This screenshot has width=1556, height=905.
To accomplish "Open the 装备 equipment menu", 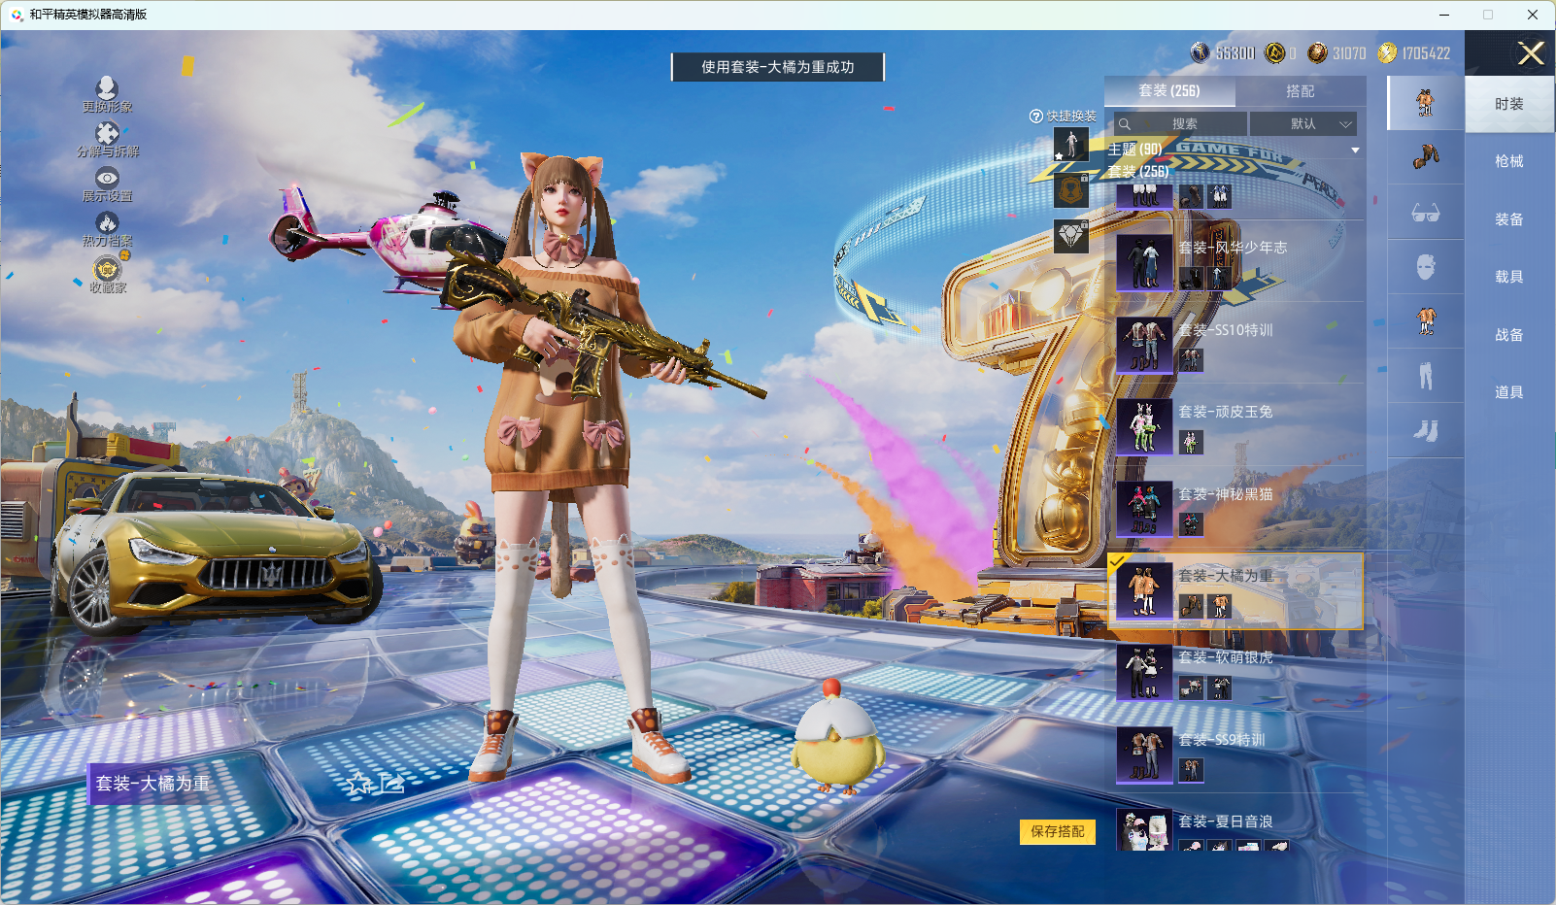I will (x=1509, y=219).
